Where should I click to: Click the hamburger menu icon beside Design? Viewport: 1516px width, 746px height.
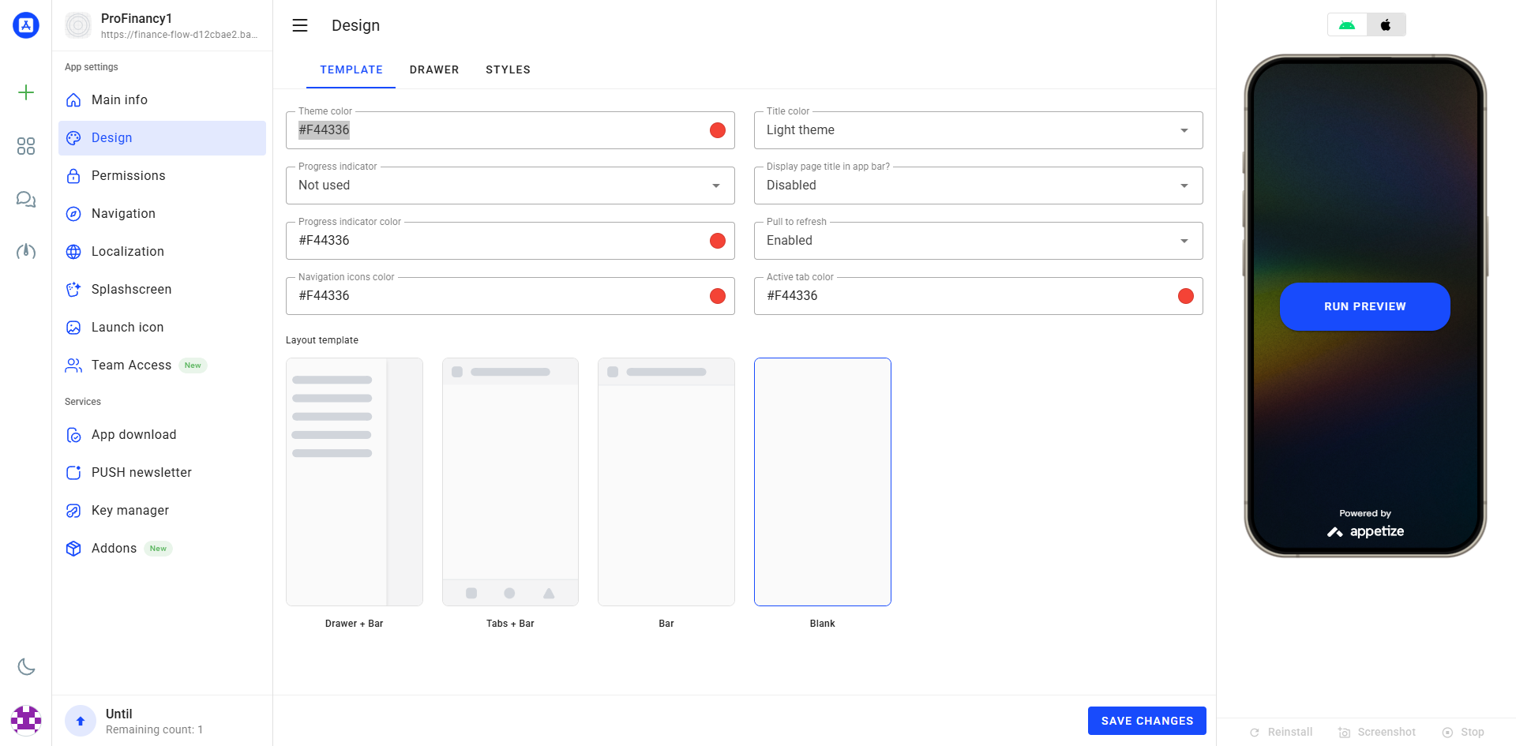pyautogui.click(x=300, y=25)
